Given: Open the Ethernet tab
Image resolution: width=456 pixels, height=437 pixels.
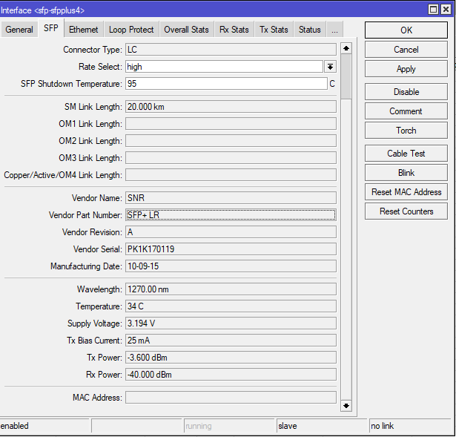Looking at the screenshot, I should [83, 30].
